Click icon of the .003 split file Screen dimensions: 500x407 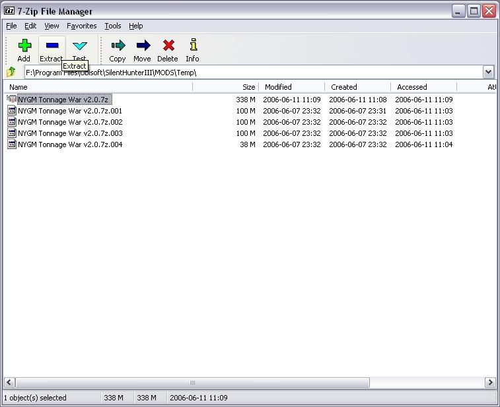click(x=12, y=133)
